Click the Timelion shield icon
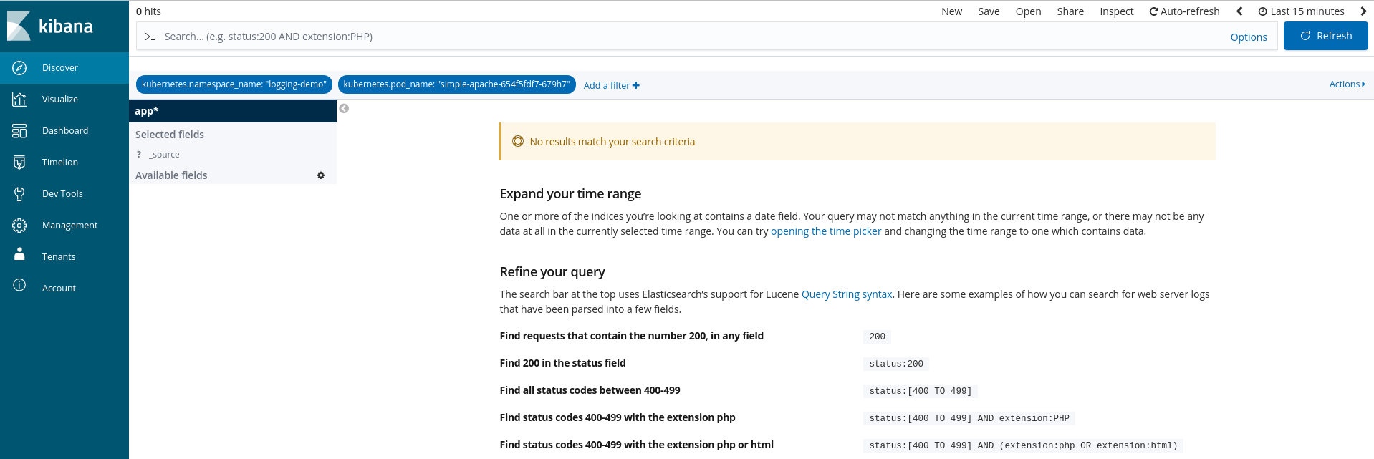 pos(19,163)
